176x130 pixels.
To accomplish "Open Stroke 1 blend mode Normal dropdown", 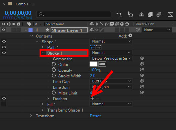I will pyautogui.click(x=111, y=53).
